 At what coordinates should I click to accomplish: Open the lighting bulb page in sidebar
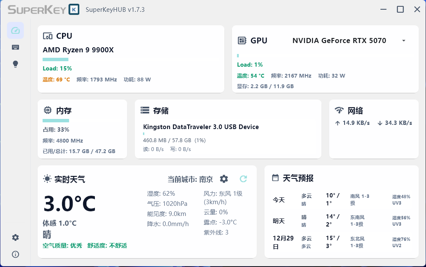coord(16,64)
